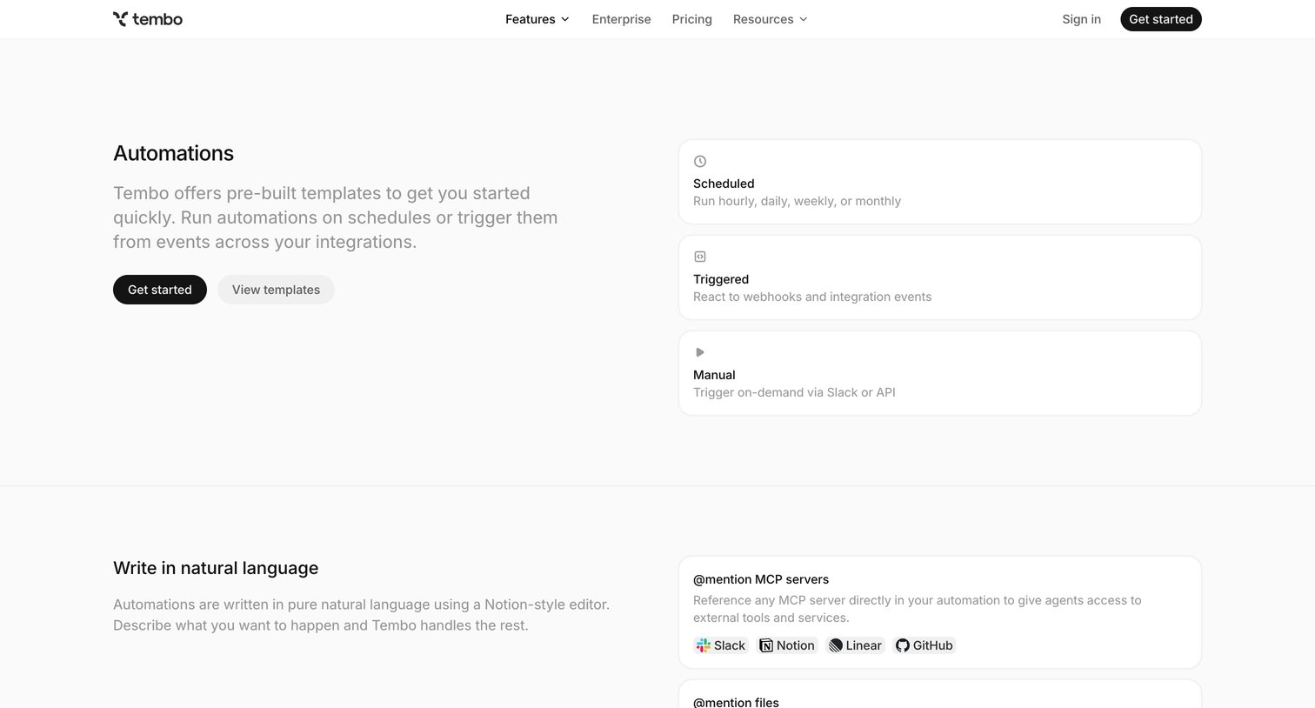The width and height of the screenshot is (1315, 708).
Task: Click the '@mention MCP servers' title
Action: point(761,579)
